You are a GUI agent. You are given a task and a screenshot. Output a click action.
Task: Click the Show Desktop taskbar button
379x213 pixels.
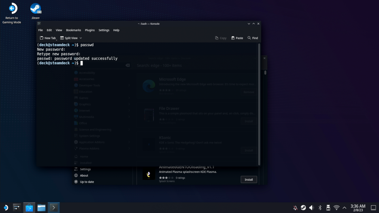pos(373,208)
